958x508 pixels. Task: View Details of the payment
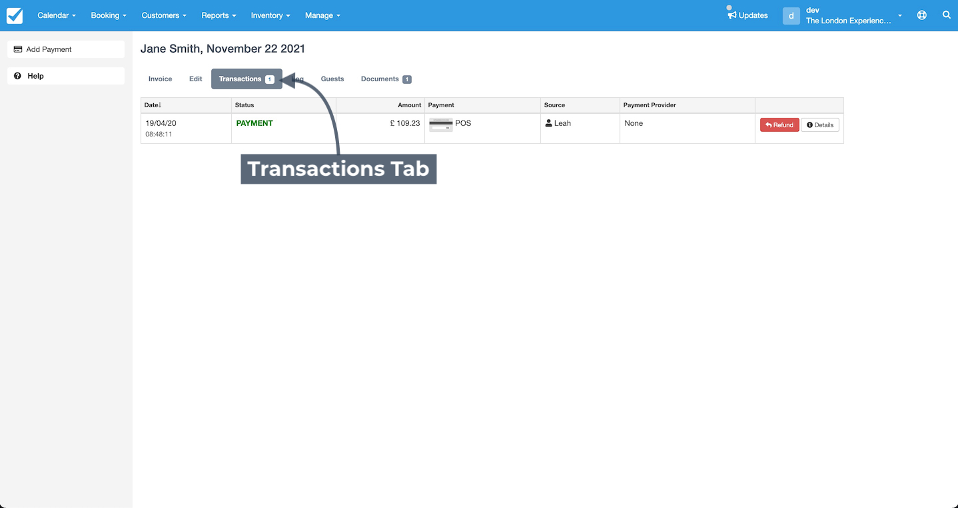tap(820, 125)
